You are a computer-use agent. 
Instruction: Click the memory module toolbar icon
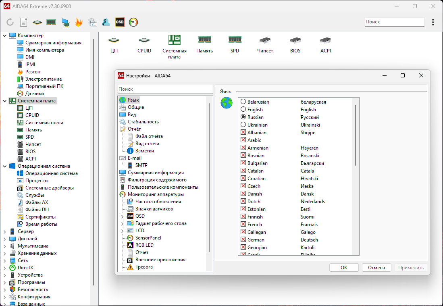[51, 22]
